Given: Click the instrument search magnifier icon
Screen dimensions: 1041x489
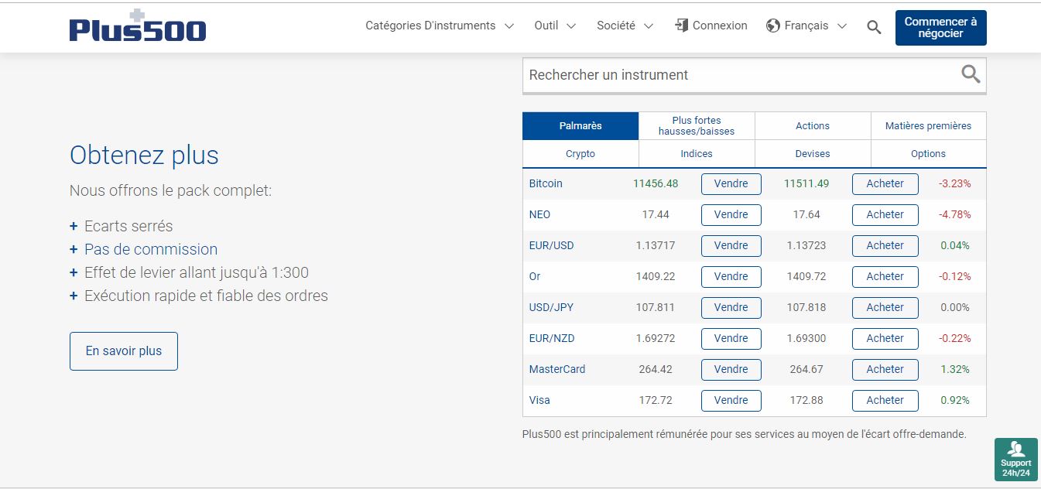Looking at the screenshot, I should (971, 74).
